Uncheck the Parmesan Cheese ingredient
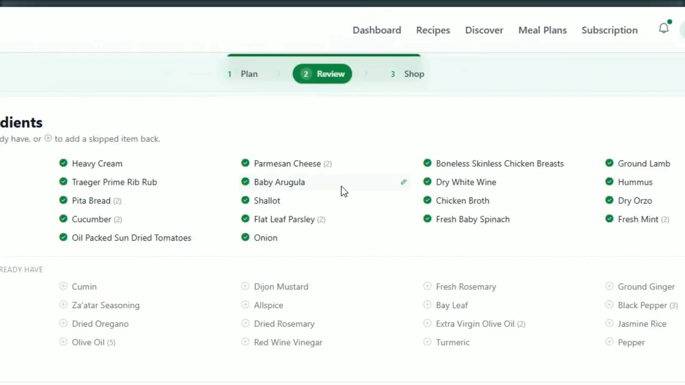 (x=245, y=163)
